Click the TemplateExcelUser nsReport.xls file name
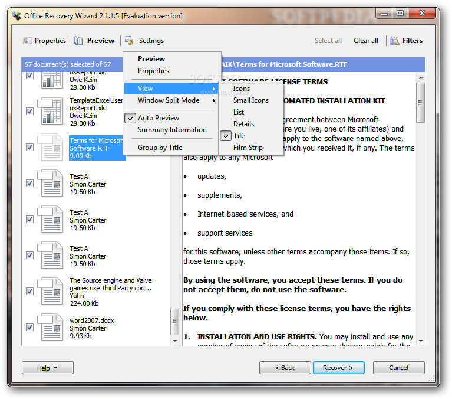Viewport: 452px width, 399px height. [96, 104]
